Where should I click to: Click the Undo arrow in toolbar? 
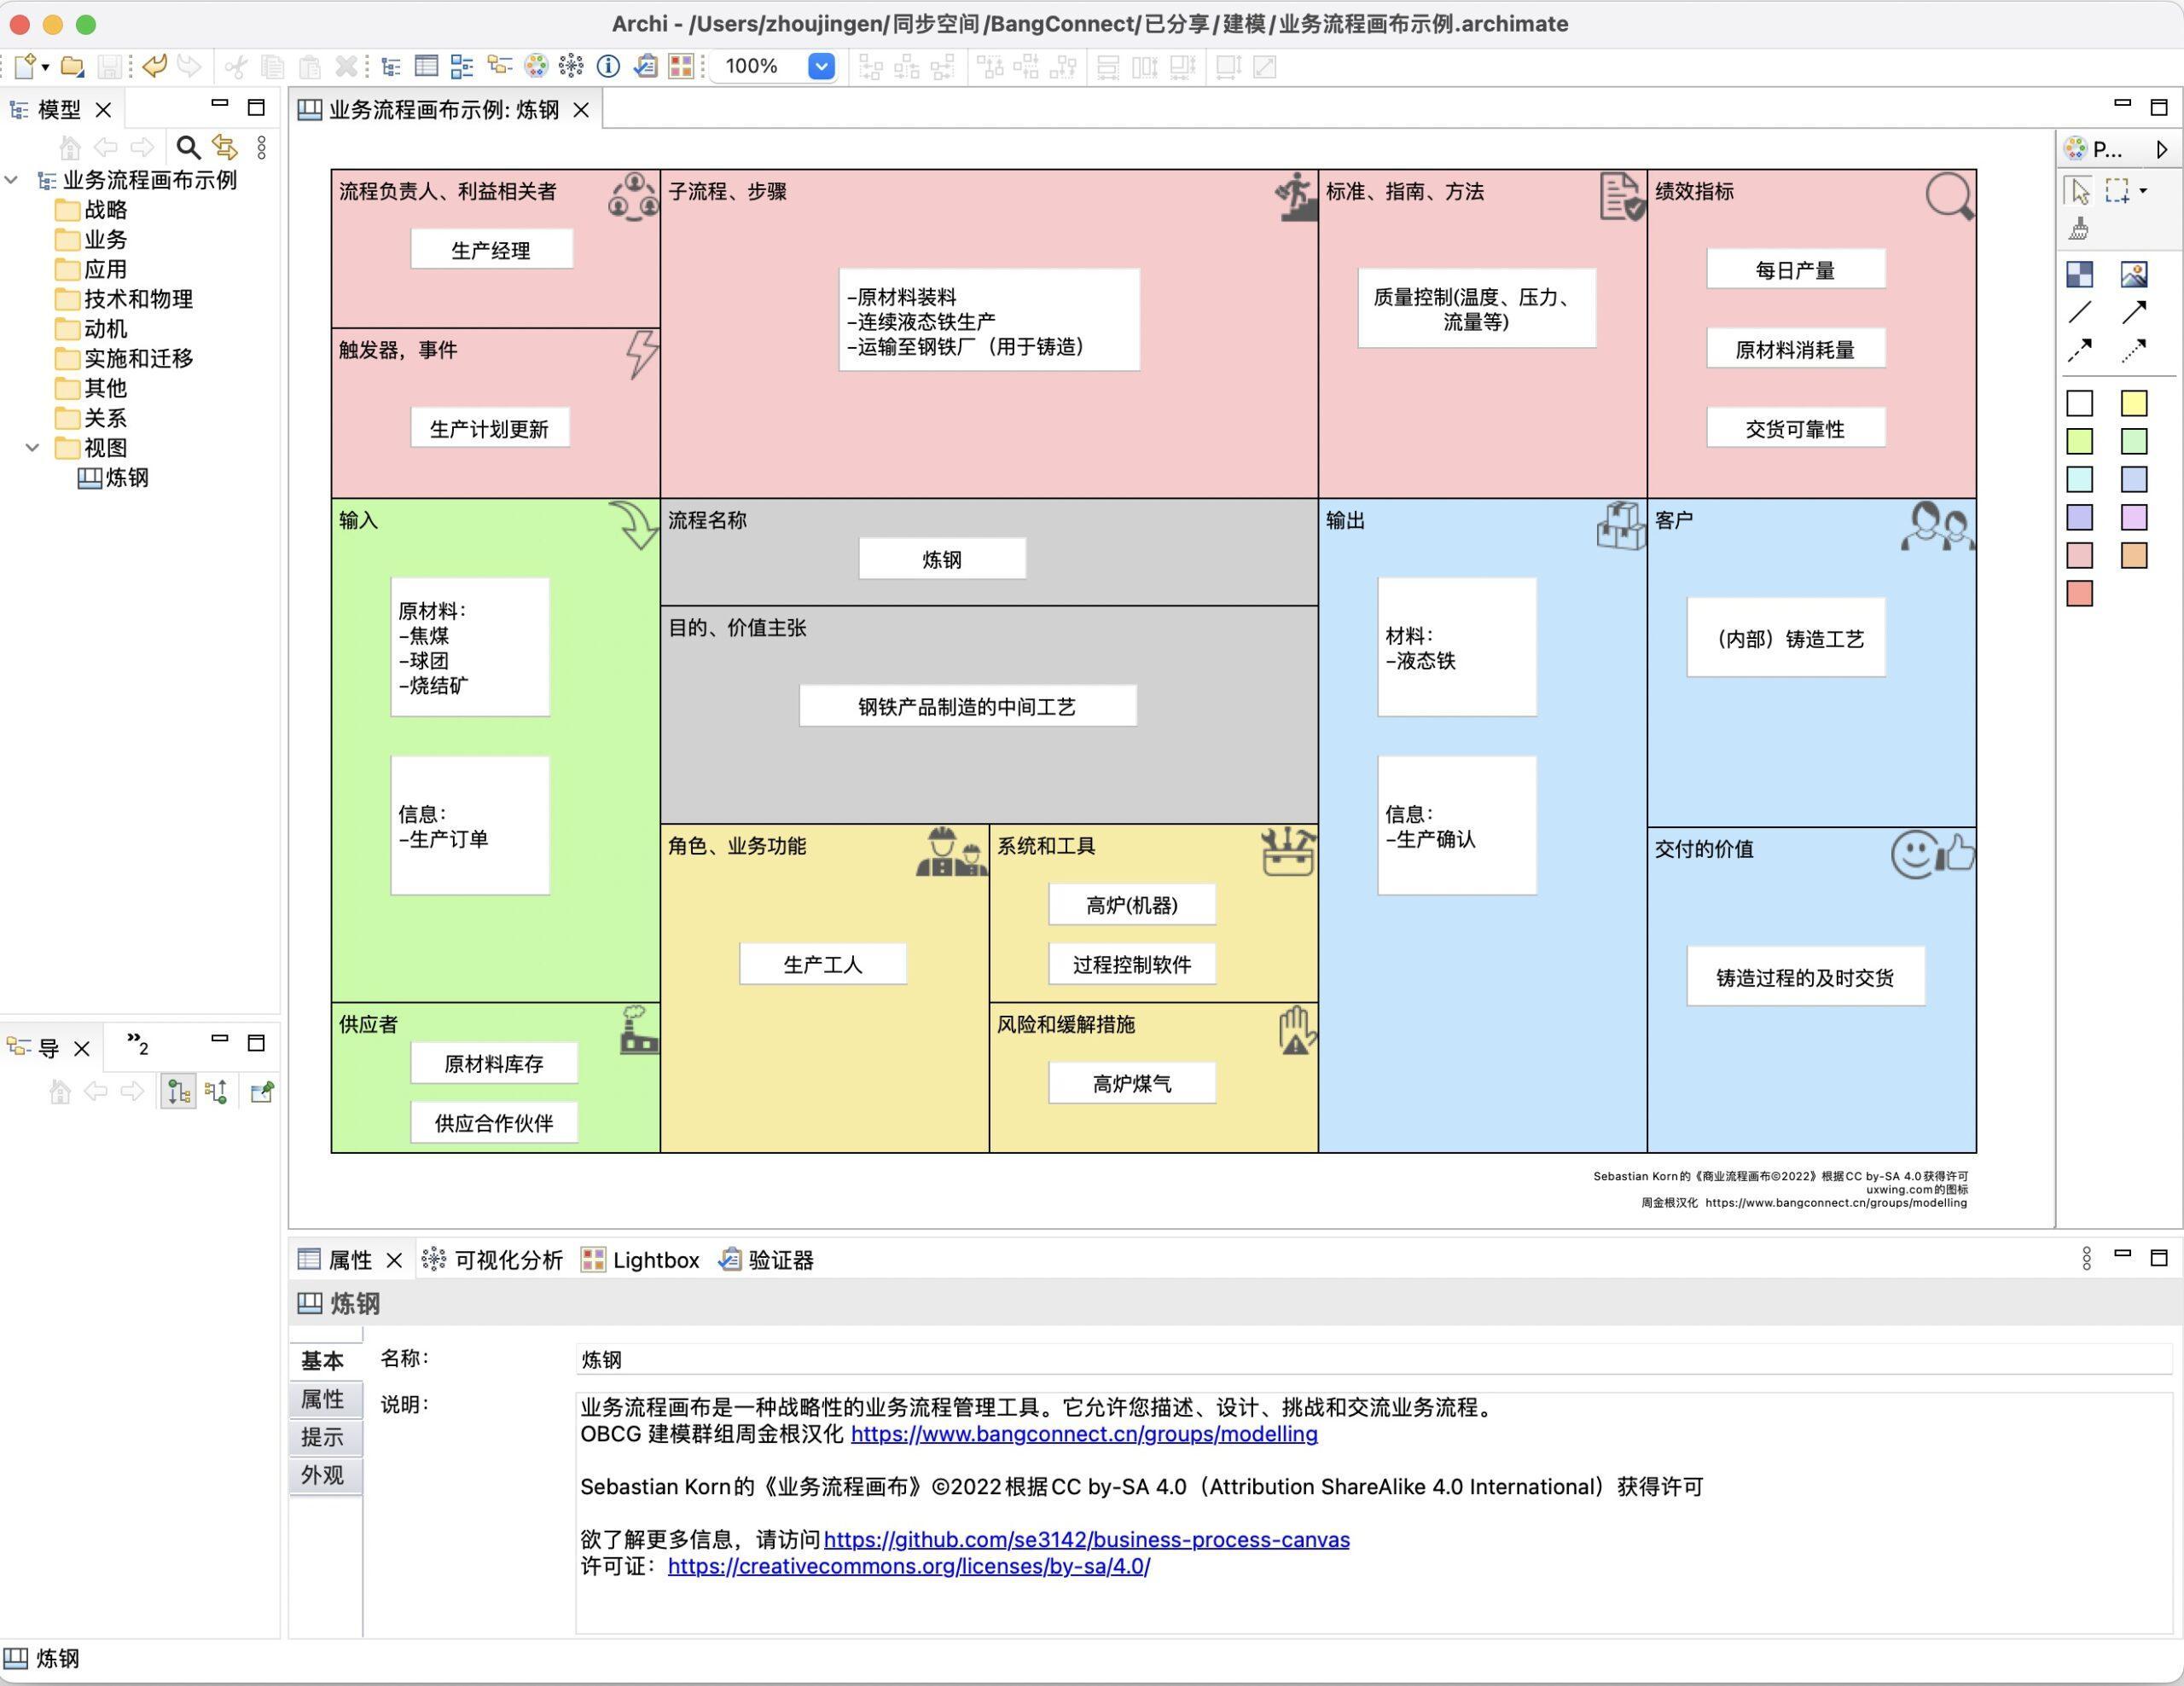(154, 67)
